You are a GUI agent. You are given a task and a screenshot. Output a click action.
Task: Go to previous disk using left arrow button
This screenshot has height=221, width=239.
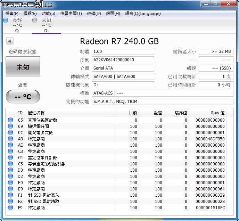pyautogui.click(x=10, y=41)
